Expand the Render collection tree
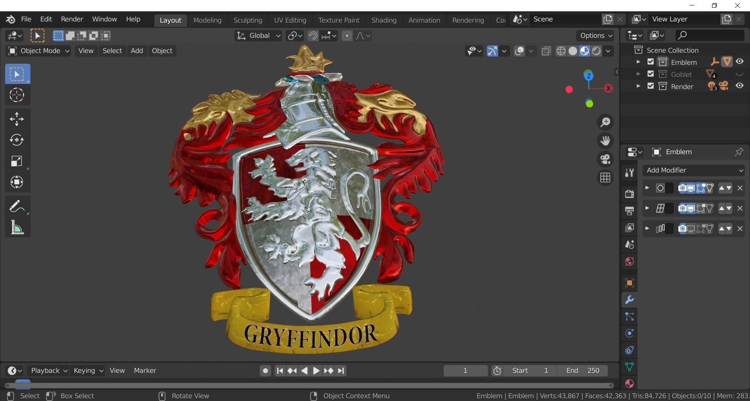The width and height of the screenshot is (750, 401). pos(638,86)
